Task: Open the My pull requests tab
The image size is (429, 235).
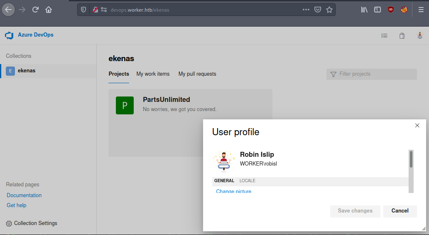Action: pos(197,74)
